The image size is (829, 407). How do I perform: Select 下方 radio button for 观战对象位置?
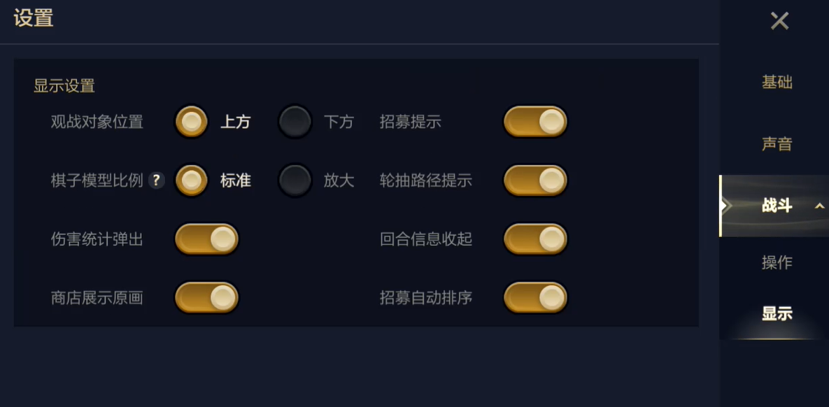[x=295, y=122]
